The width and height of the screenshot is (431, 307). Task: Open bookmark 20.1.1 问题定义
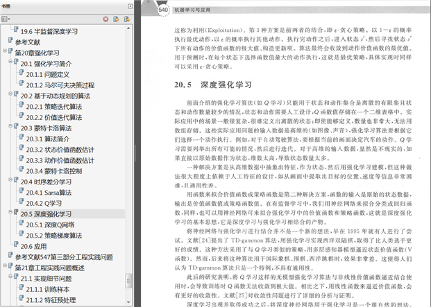pyautogui.click(x=48, y=74)
